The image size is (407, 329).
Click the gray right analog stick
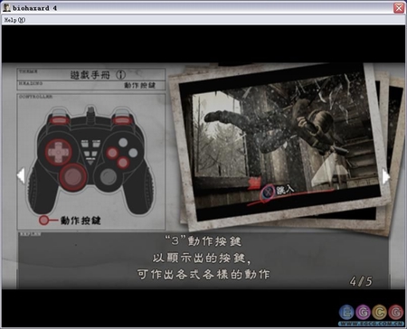pos(109,176)
